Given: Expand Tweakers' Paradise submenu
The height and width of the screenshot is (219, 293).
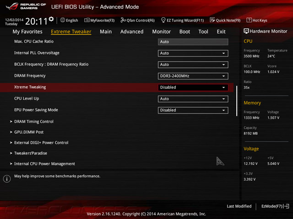Looking at the screenshot, I should (x=31, y=153).
